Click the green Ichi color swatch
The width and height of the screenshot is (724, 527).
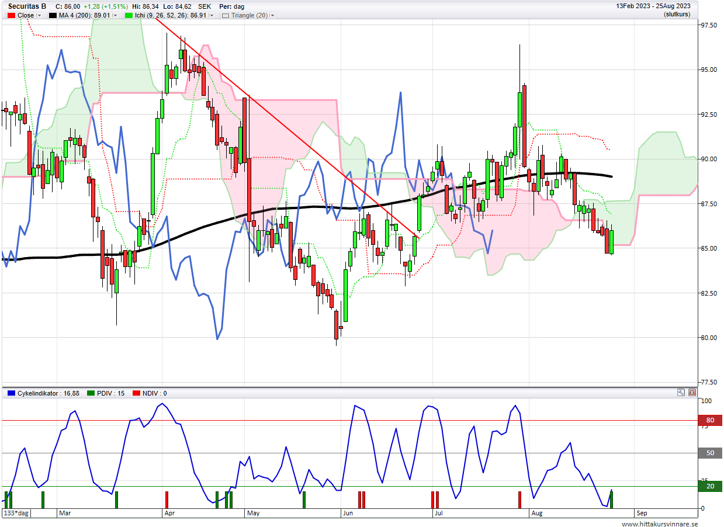click(x=129, y=15)
